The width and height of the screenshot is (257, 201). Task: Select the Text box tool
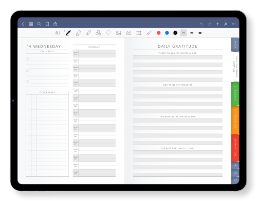[x=139, y=33]
